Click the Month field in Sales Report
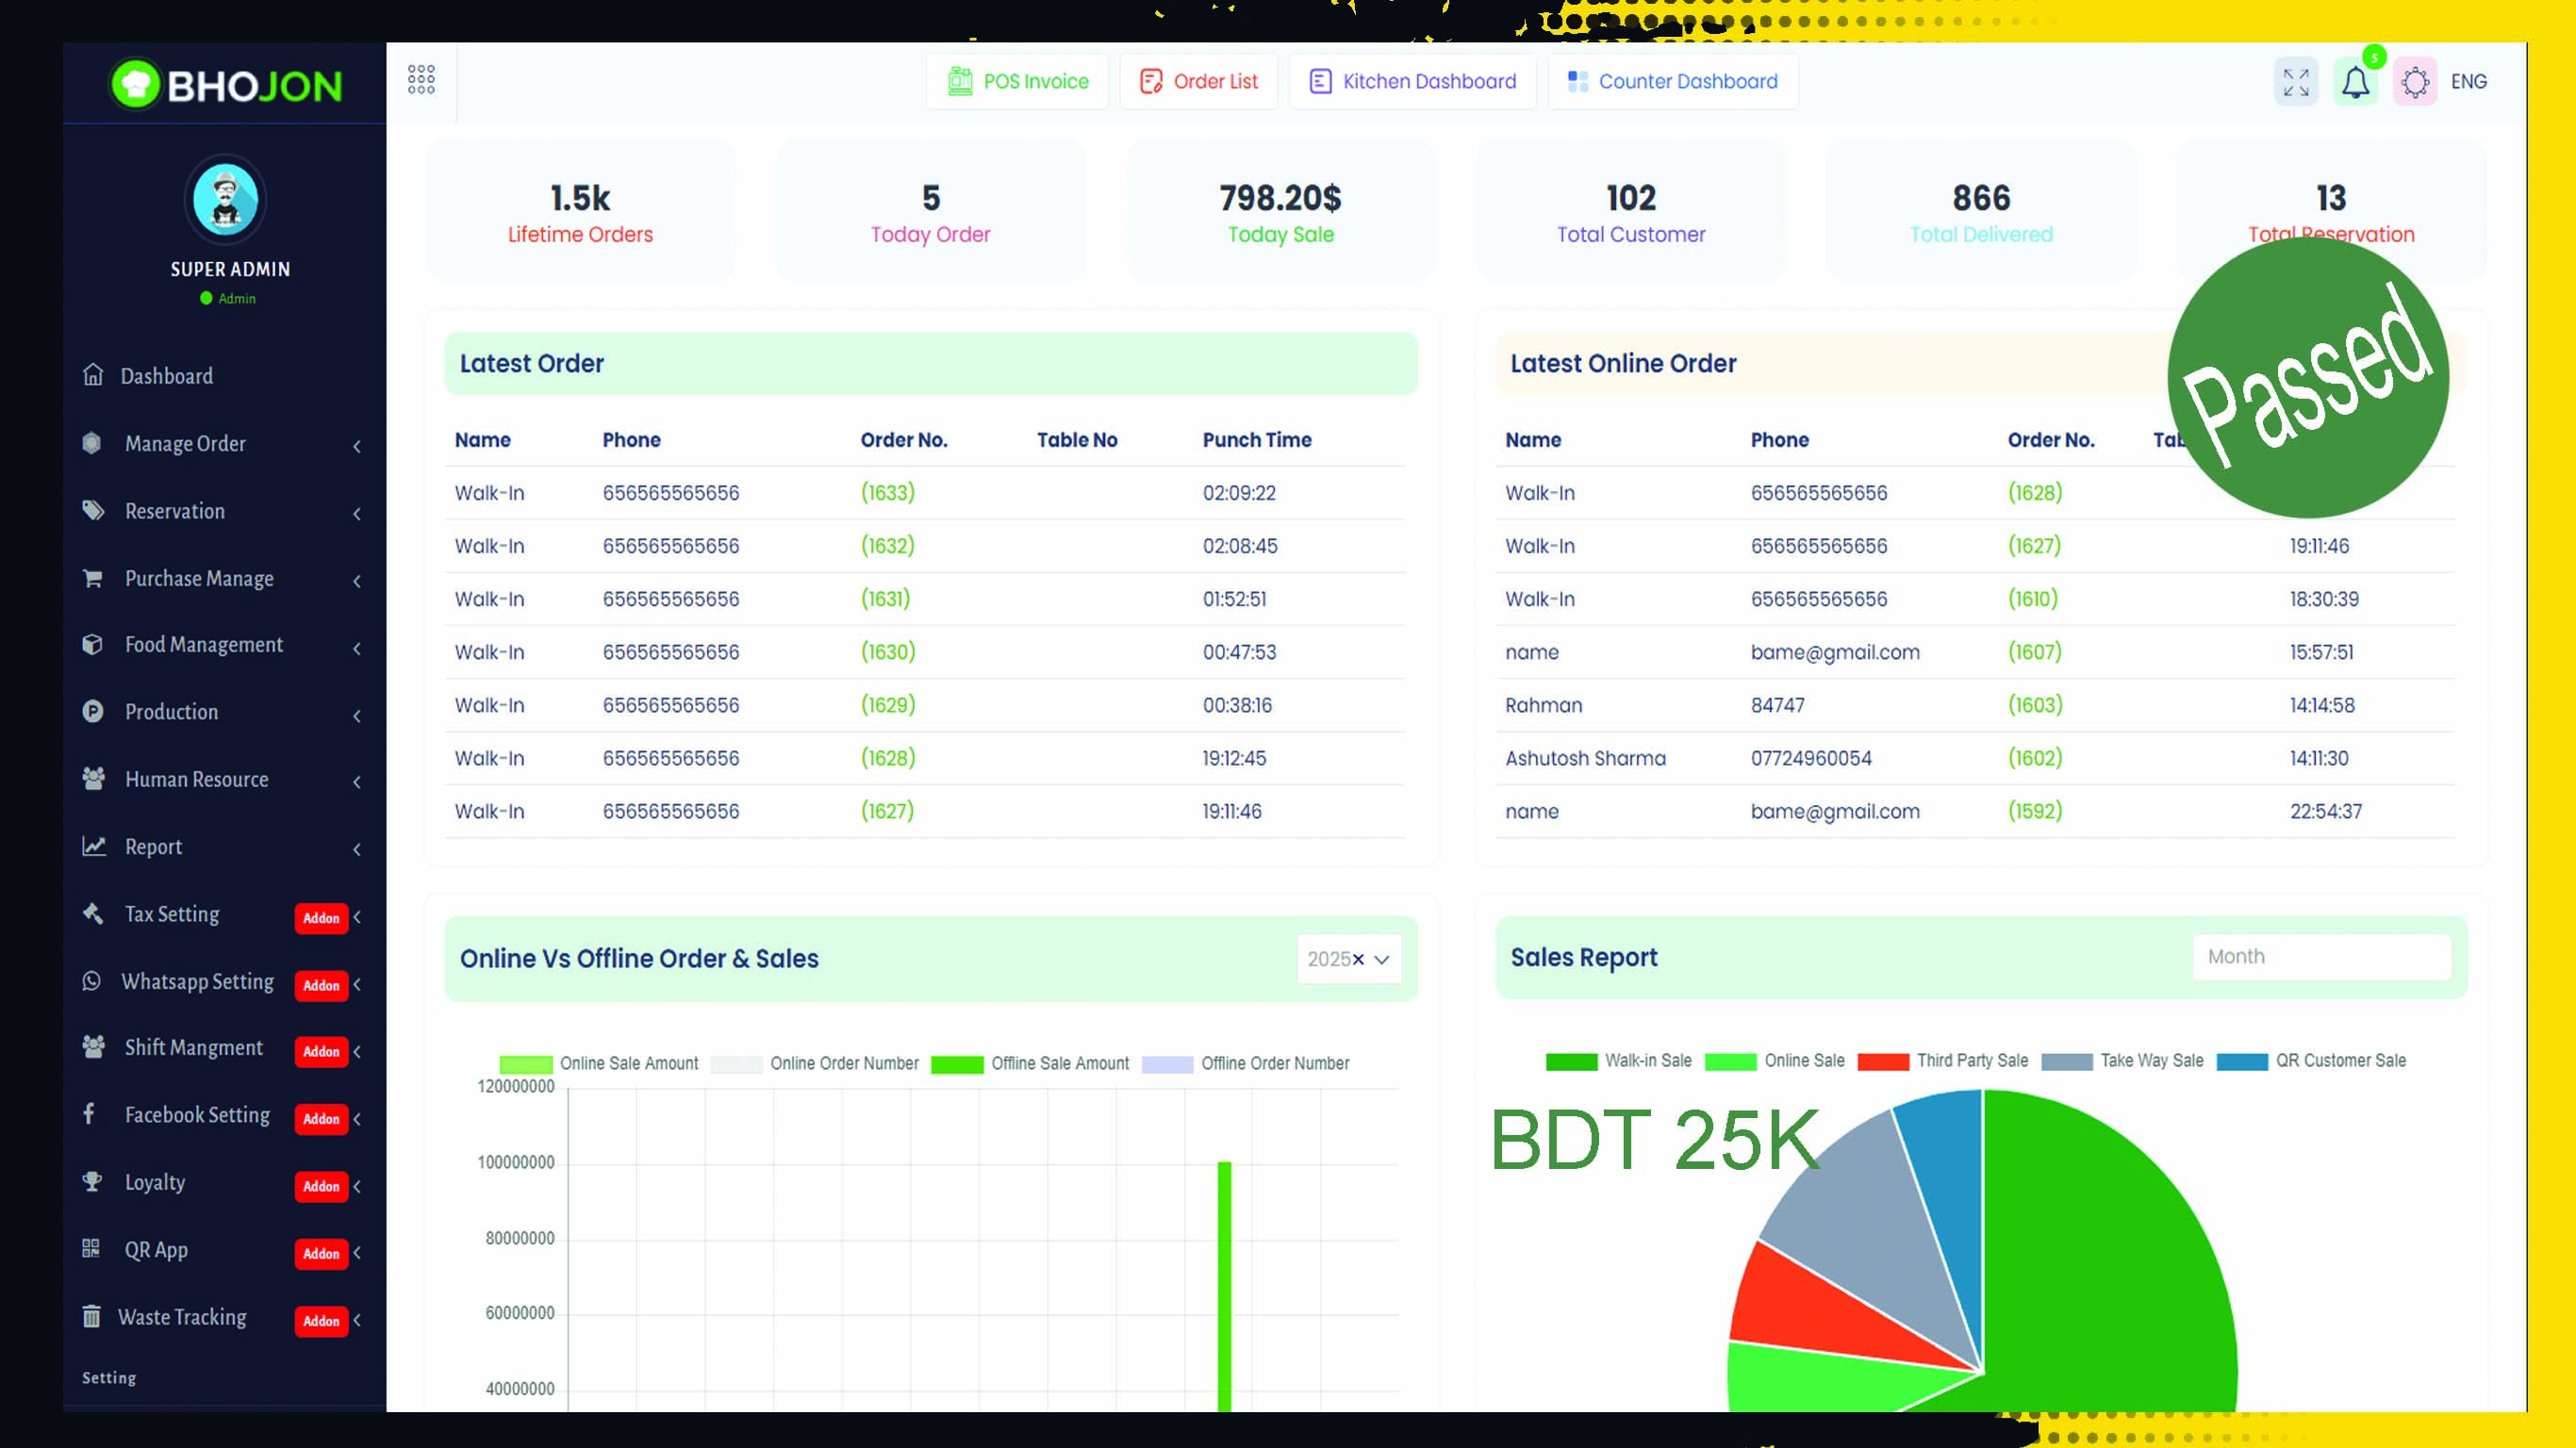The image size is (2576, 1448). click(2320, 957)
